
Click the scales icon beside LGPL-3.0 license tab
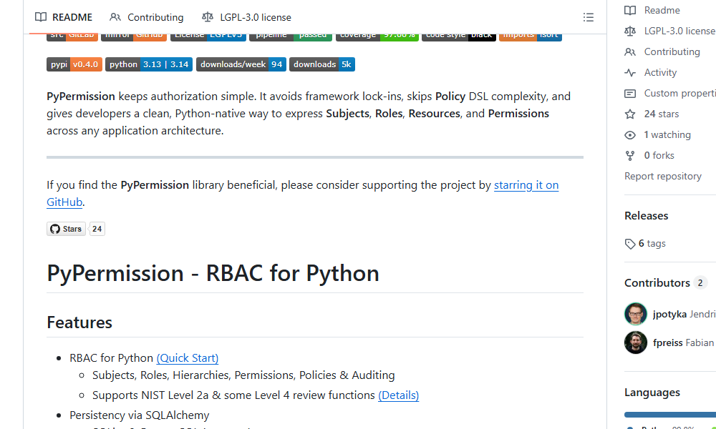208,17
